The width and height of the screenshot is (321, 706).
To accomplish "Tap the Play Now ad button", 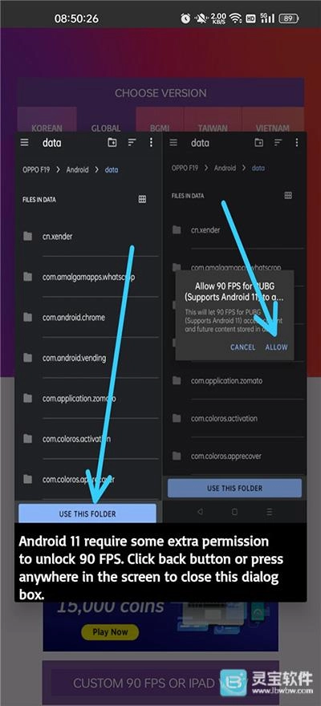I will tap(110, 631).
